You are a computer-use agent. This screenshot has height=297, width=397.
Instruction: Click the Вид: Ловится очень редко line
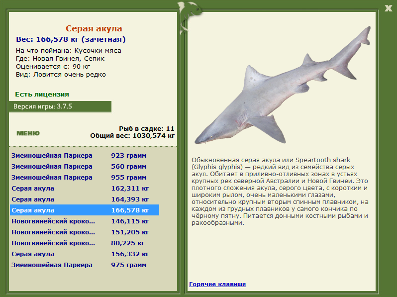tap(61, 75)
